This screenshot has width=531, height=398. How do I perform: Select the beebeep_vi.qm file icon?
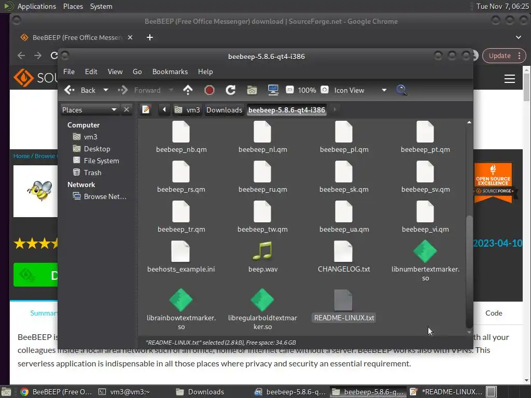[425, 211]
